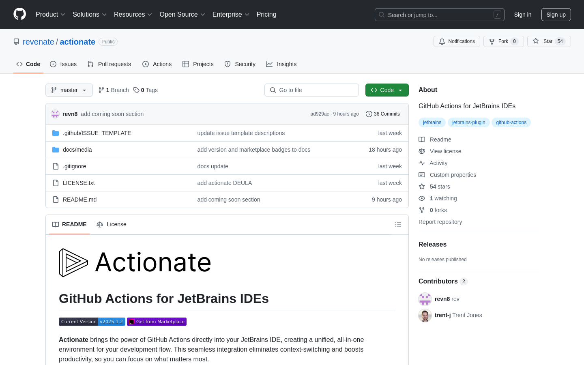
Task: Expand the Enterprise menu
Action: 231,15
